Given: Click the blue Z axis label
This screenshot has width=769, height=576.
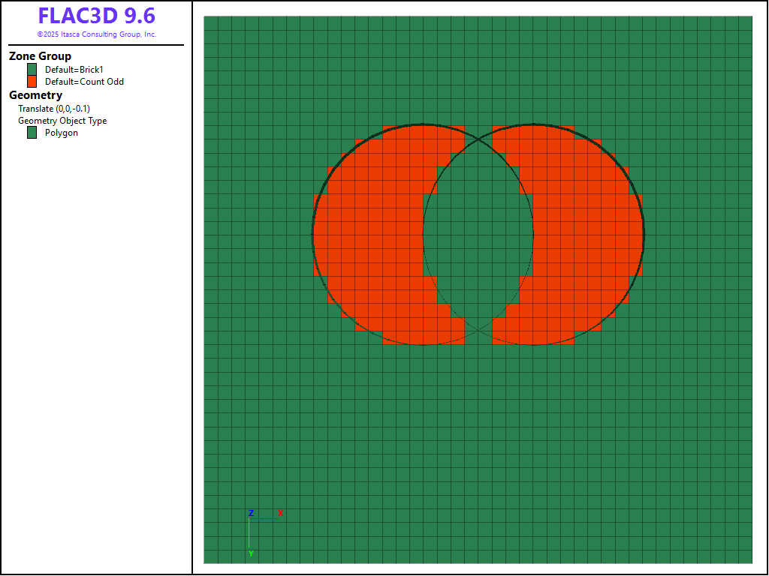Looking at the screenshot, I should (x=251, y=513).
